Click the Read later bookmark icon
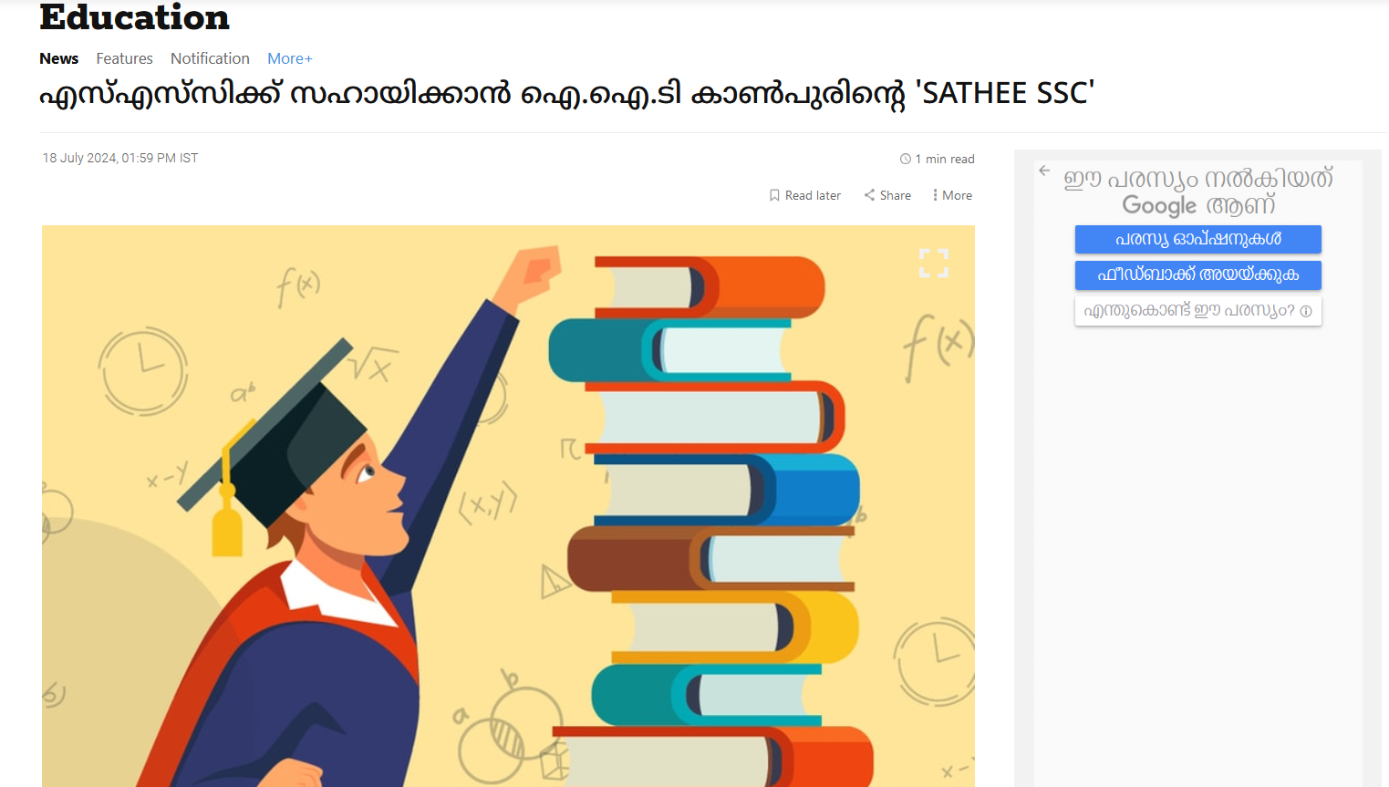 (774, 195)
